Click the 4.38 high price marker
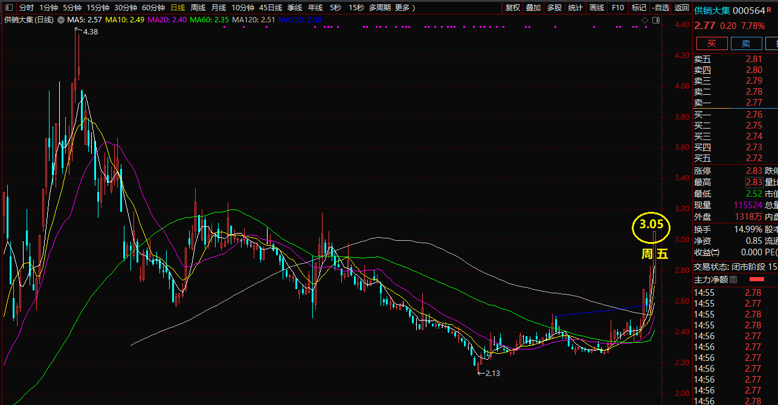Viewport: 778px width, 405px height. pyautogui.click(x=90, y=32)
